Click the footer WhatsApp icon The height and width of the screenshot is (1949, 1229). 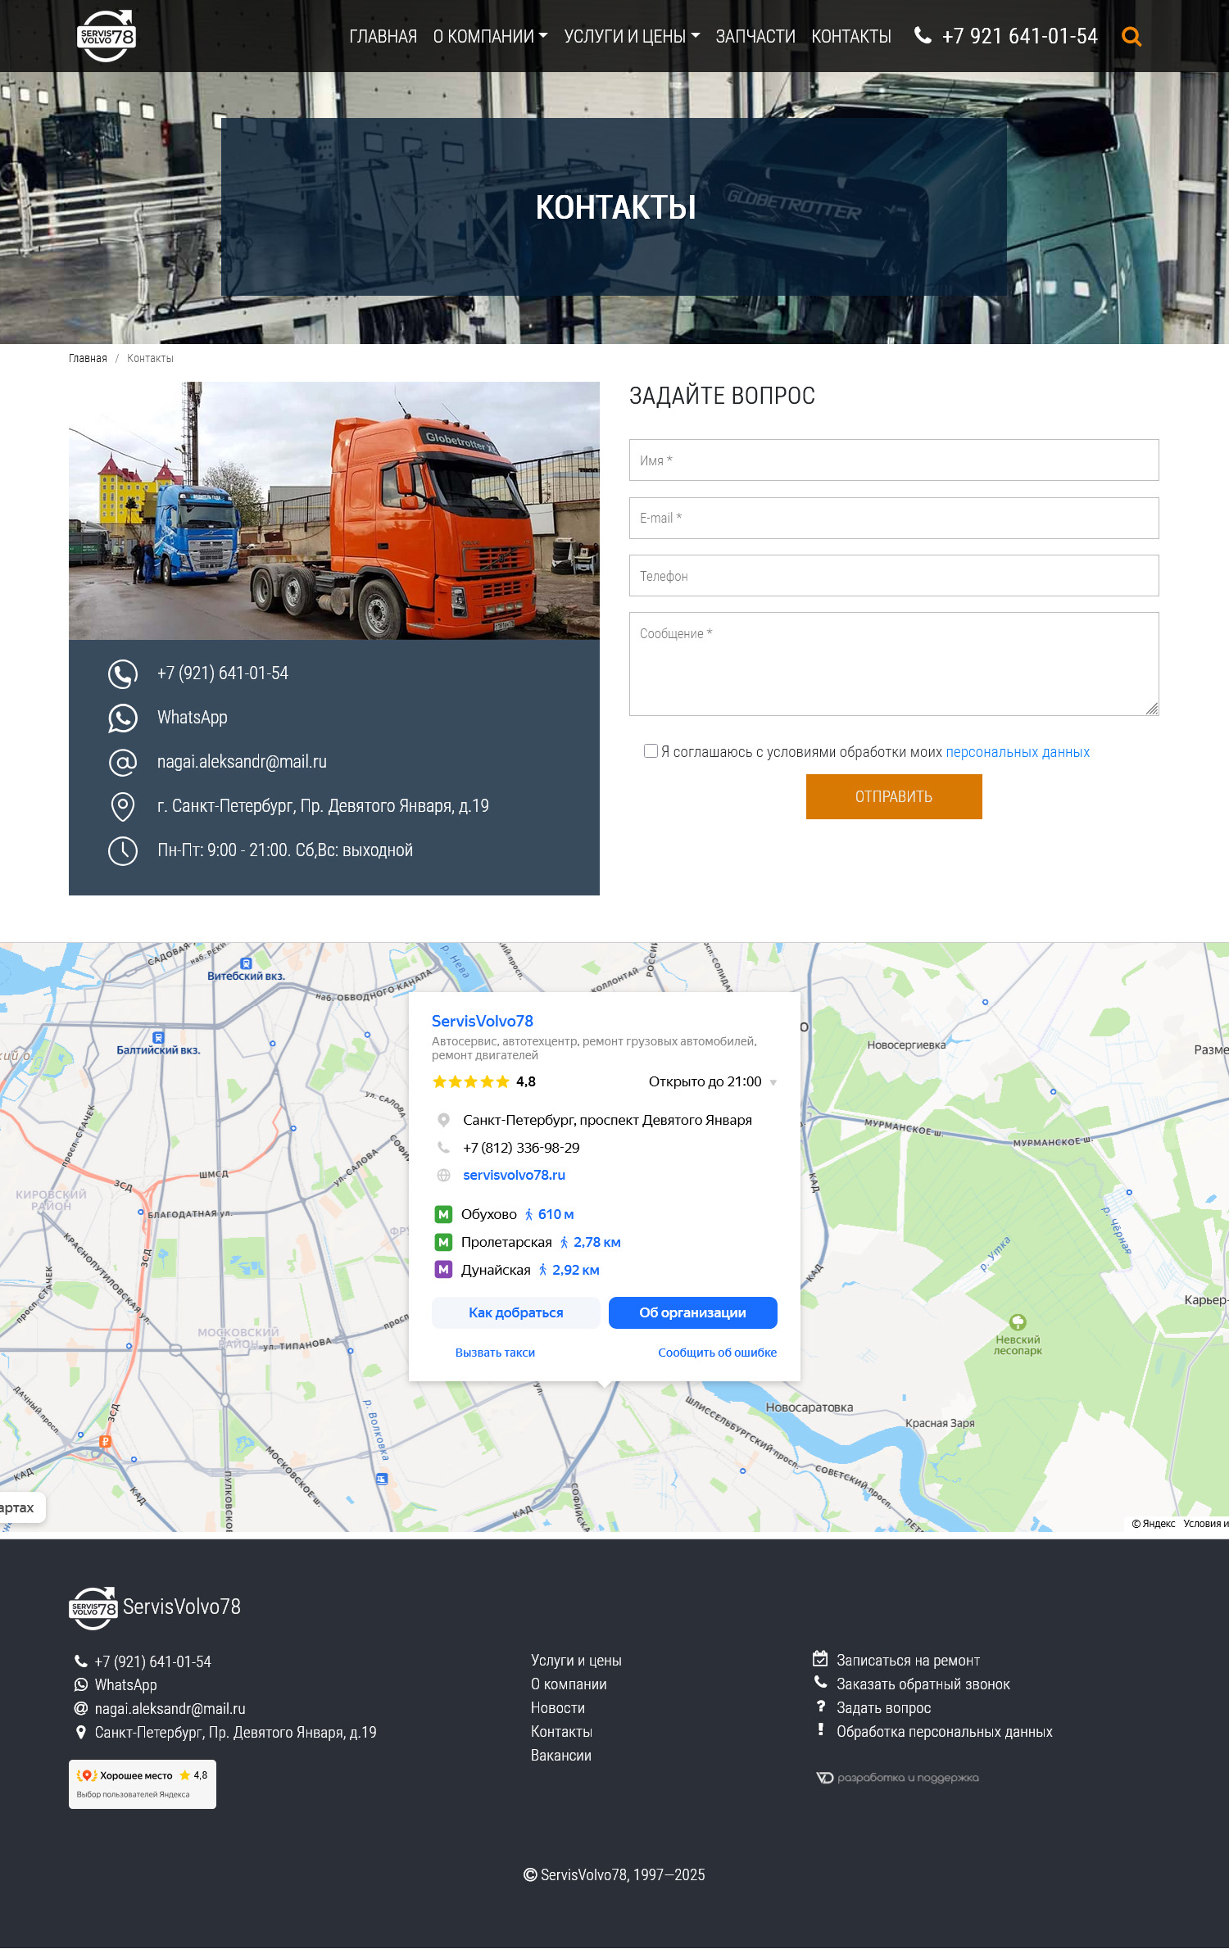(x=81, y=1685)
